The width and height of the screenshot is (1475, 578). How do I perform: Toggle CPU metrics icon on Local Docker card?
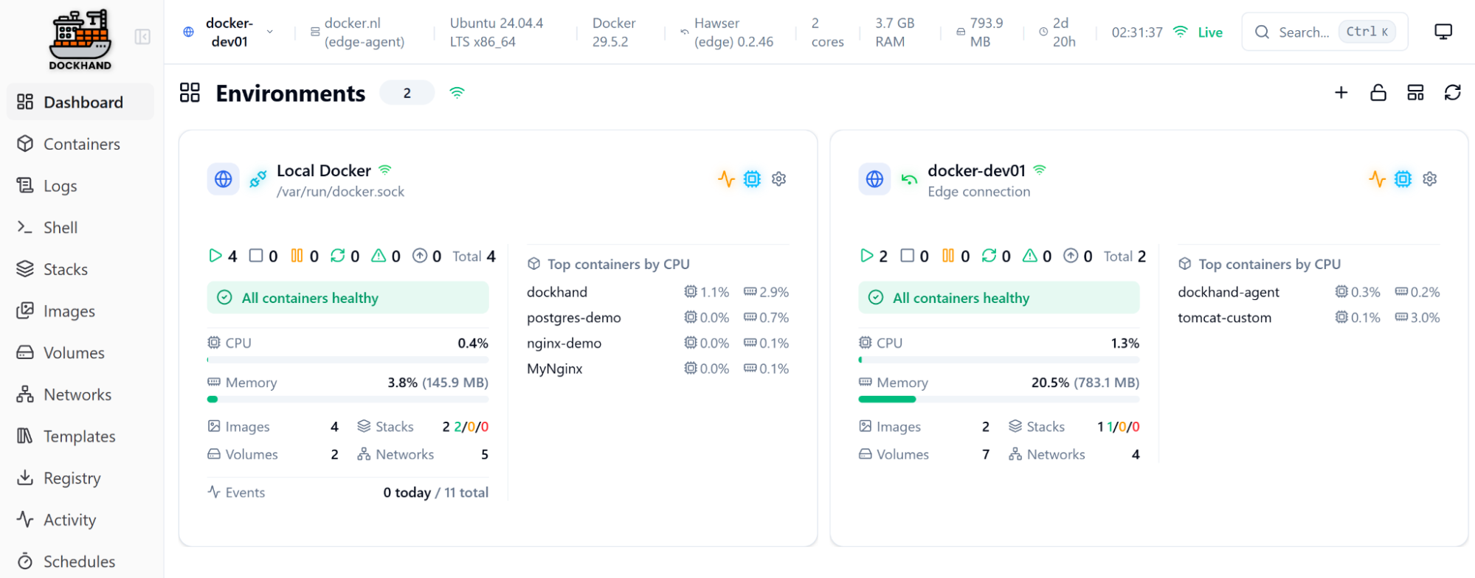(752, 179)
